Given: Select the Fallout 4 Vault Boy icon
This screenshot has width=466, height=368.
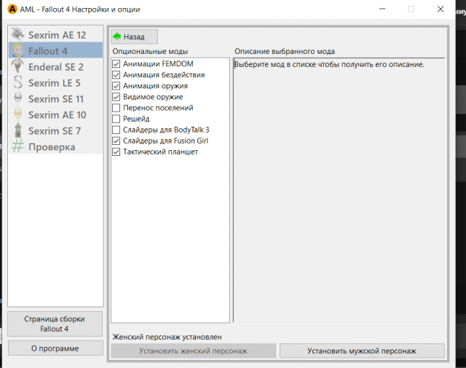Looking at the screenshot, I should 18,51.
